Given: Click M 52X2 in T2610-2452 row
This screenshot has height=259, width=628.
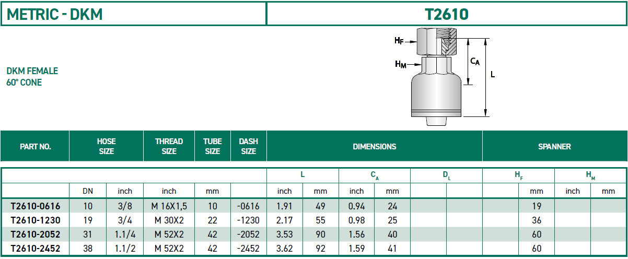Looking at the screenshot, I should [169, 249].
